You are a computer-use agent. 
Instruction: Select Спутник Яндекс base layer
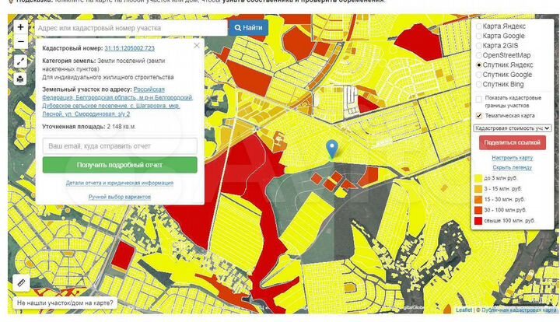click(479, 65)
